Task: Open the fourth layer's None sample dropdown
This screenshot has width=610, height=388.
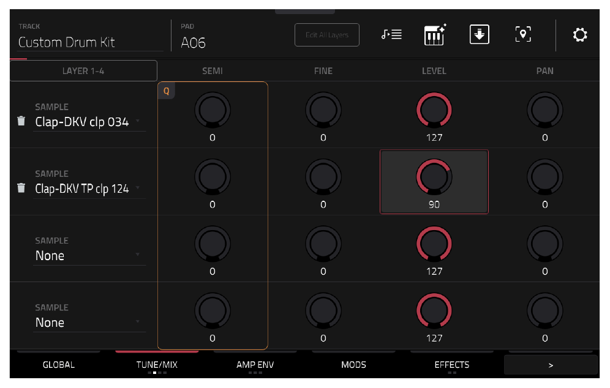Action: click(x=89, y=323)
